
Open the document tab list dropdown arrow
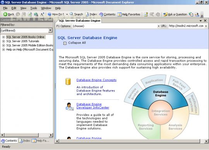[x=200, y=20]
